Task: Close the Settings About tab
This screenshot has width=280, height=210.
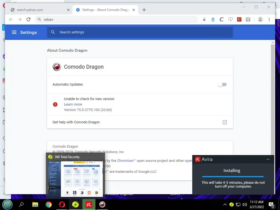Action: pos(133,10)
